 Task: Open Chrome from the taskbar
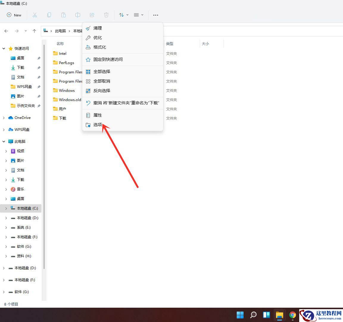[x=292, y=315]
